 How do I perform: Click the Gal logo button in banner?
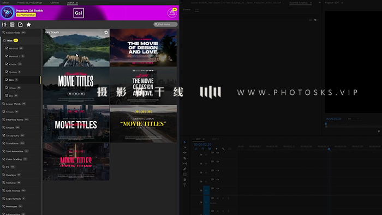point(79,13)
